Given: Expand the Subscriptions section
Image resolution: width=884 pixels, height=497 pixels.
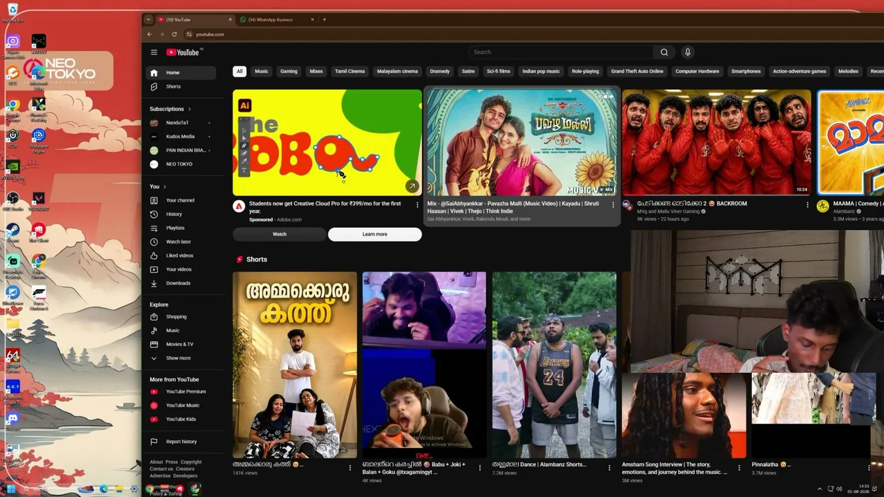Looking at the screenshot, I should click(170, 109).
